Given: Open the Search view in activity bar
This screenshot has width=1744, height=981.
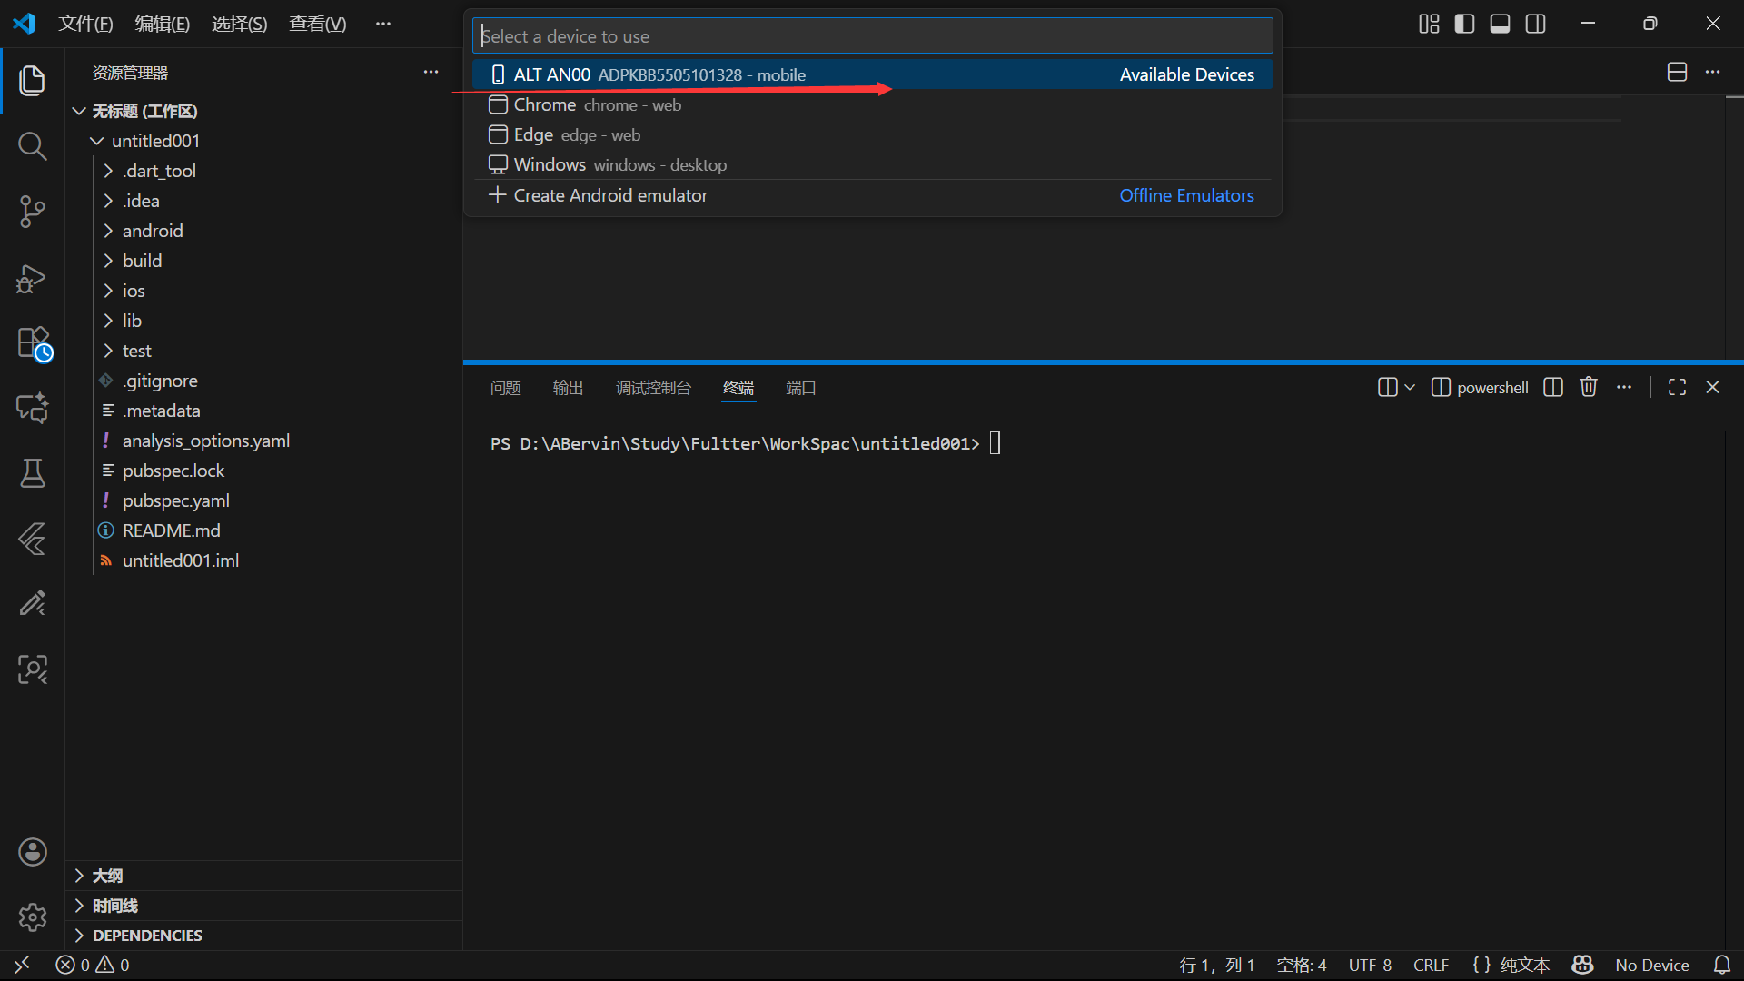Looking at the screenshot, I should [32, 146].
